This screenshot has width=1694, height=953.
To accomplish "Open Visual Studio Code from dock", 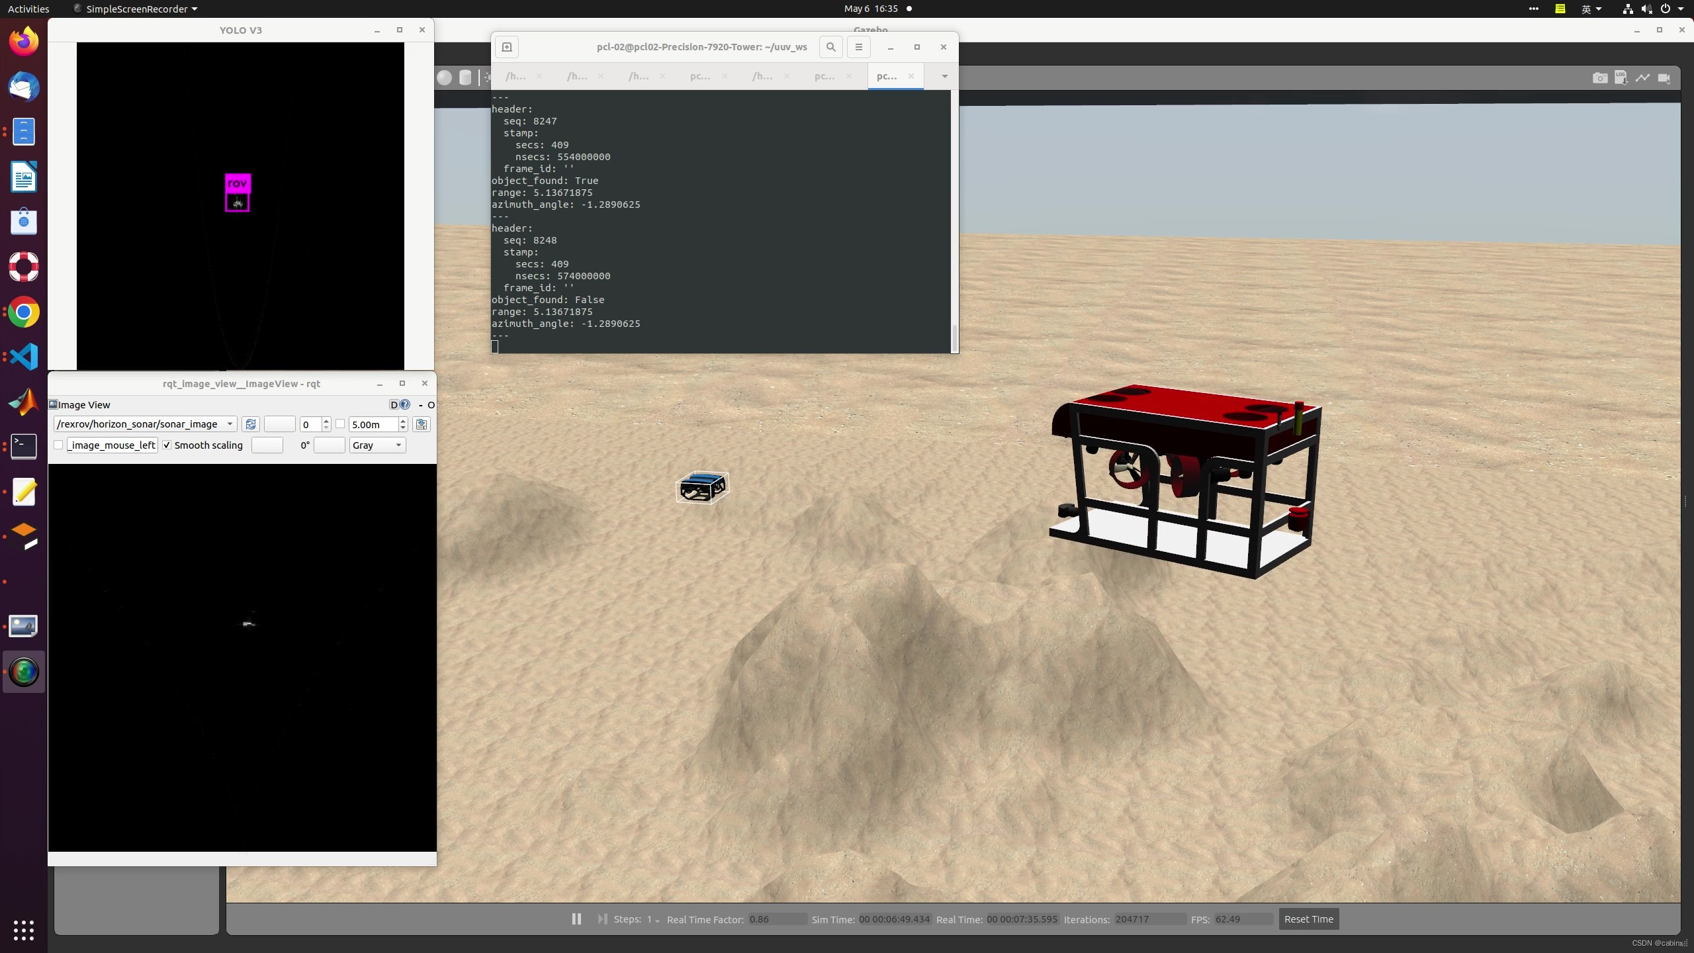I will click(24, 357).
